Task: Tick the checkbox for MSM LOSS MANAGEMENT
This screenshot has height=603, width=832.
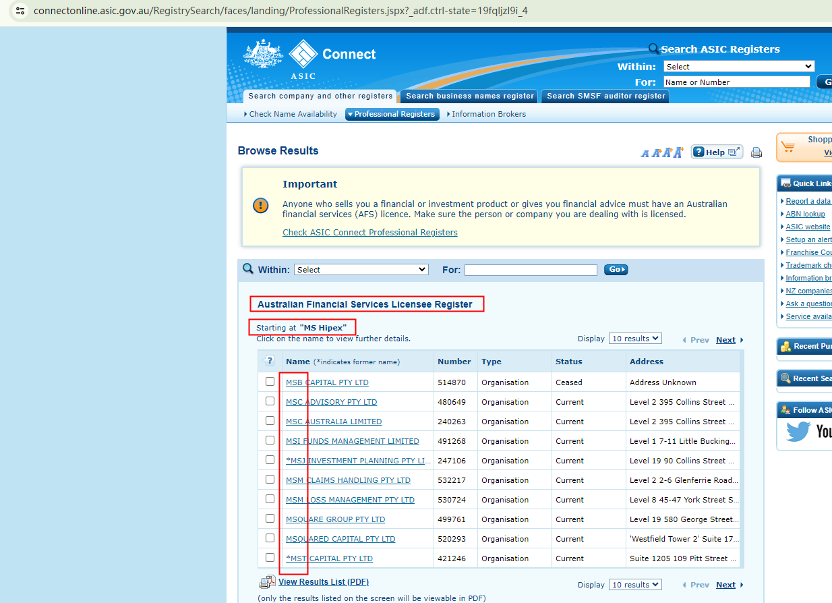Action: click(270, 498)
